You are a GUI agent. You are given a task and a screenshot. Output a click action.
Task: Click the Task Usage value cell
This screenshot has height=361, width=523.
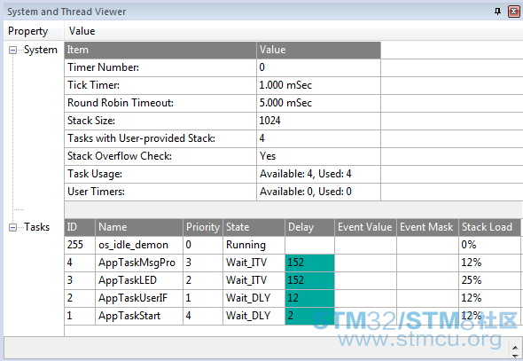(318, 174)
